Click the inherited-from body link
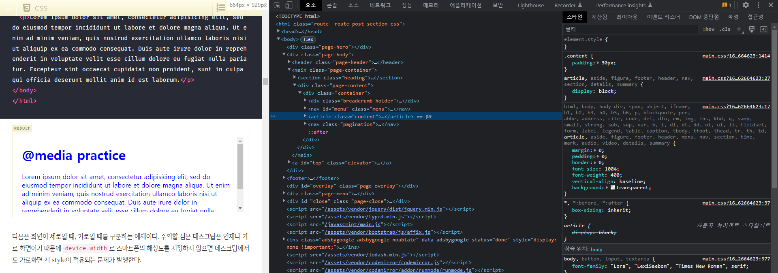This screenshot has width=778, height=273. pyautogui.click(x=596, y=250)
